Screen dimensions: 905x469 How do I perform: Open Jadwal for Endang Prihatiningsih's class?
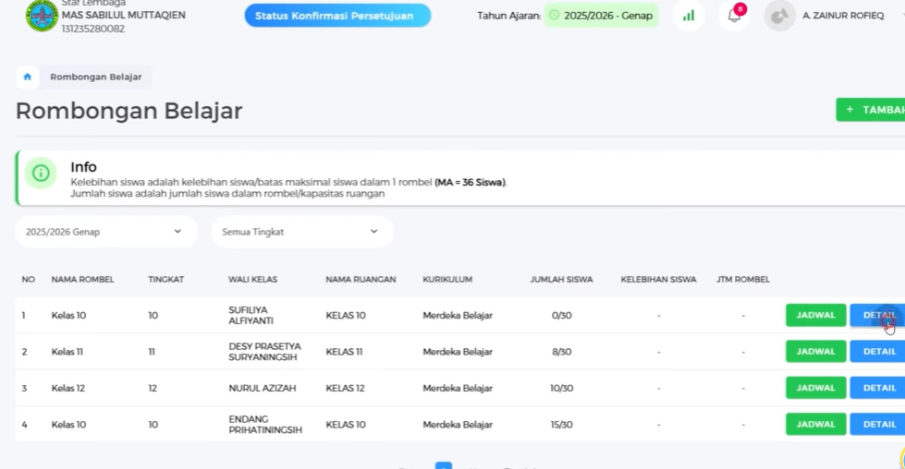pyautogui.click(x=815, y=424)
